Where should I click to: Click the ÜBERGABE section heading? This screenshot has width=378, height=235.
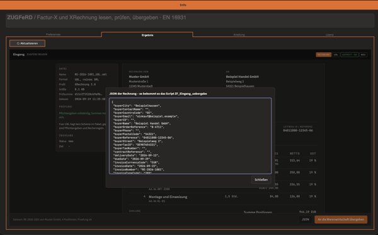(66, 136)
